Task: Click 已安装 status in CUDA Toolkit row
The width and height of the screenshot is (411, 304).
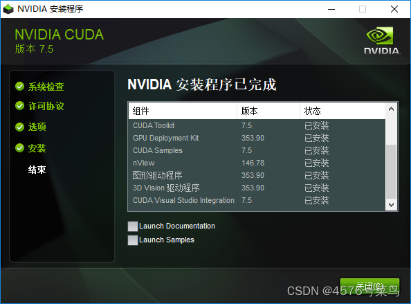Action: [x=317, y=125]
